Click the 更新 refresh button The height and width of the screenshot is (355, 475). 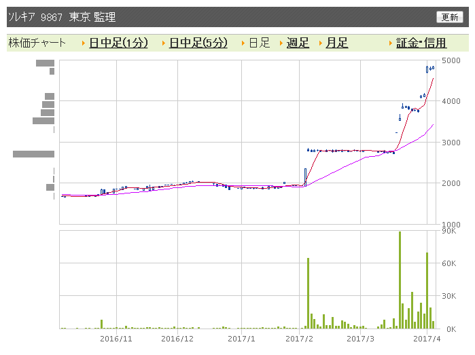click(450, 17)
